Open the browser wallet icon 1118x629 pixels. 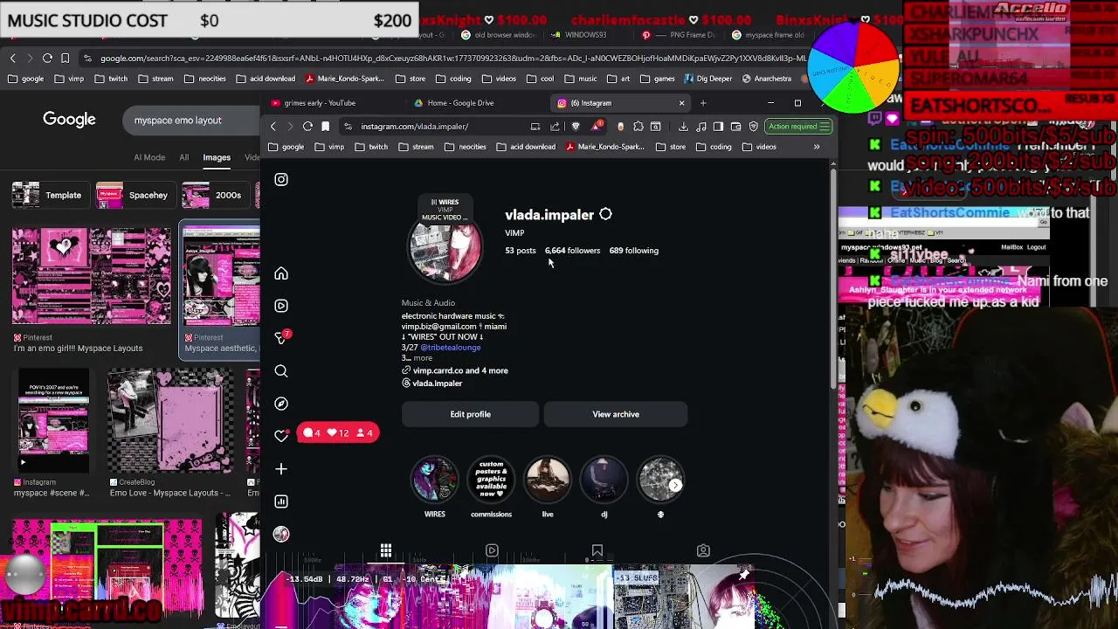(x=735, y=127)
